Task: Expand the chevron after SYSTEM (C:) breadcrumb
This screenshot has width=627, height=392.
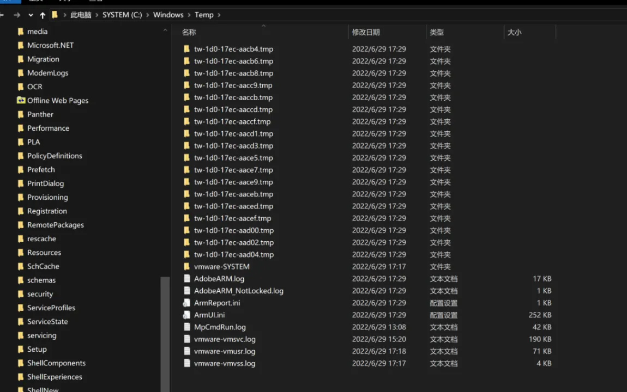Action: point(147,15)
